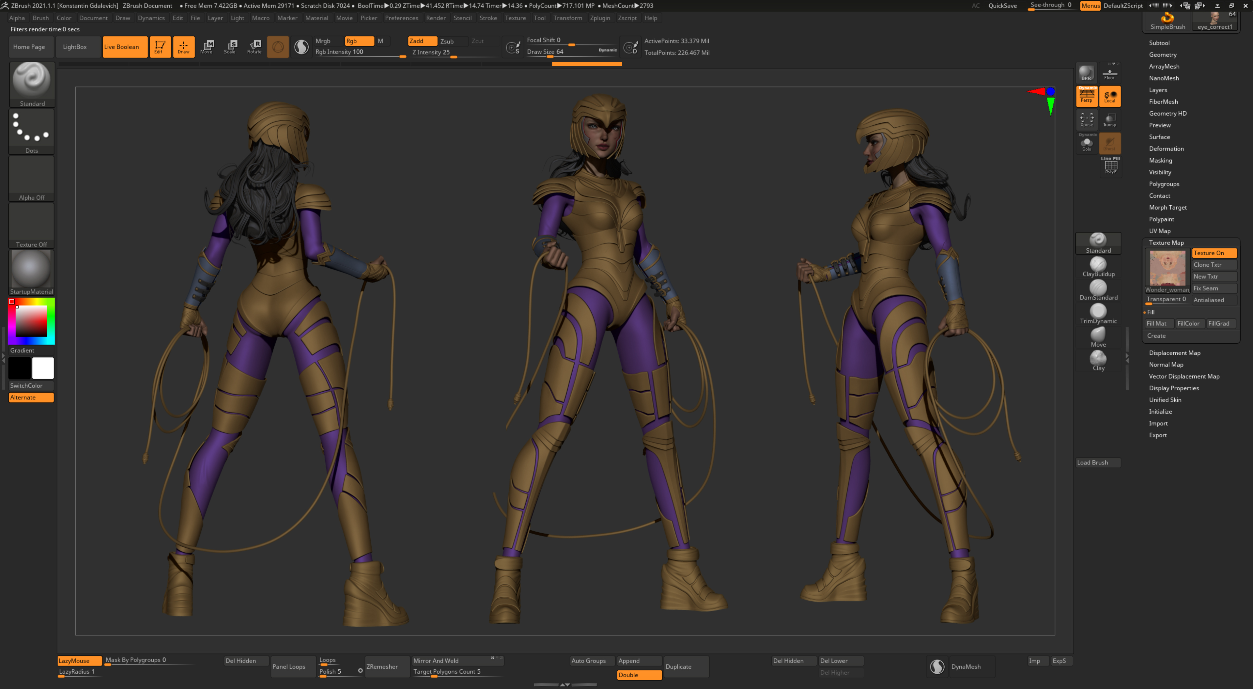The height and width of the screenshot is (689, 1253).
Task: Open the Preferences menu
Action: coord(402,18)
